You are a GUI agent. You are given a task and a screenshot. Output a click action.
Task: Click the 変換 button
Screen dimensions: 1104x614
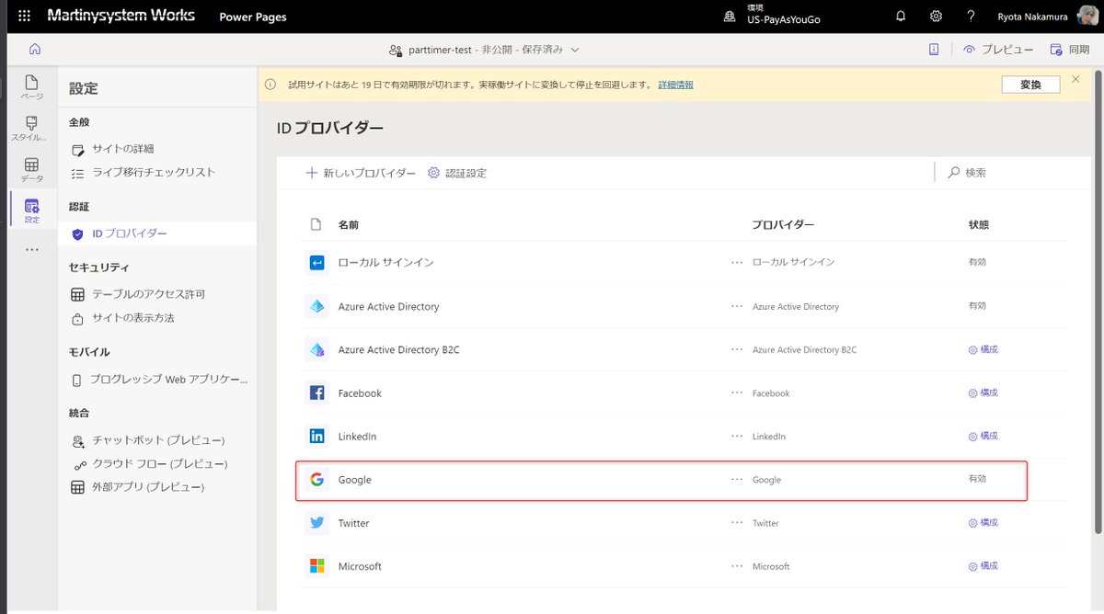click(x=1030, y=85)
